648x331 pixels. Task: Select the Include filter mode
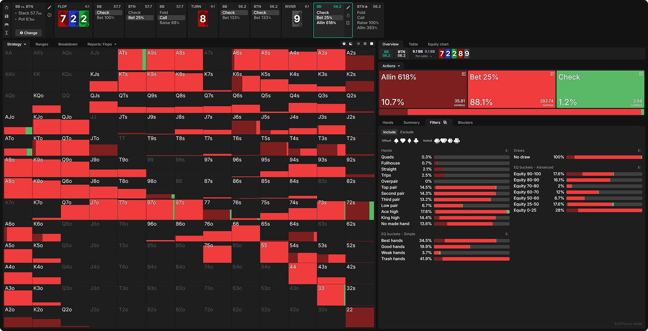pyautogui.click(x=389, y=132)
